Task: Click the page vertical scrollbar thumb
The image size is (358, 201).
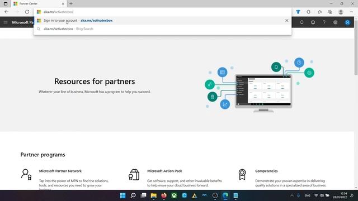Action: (x=356, y=48)
